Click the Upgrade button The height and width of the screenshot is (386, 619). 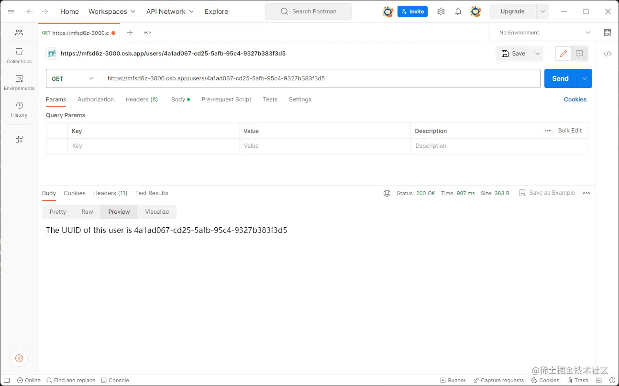tap(512, 11)
